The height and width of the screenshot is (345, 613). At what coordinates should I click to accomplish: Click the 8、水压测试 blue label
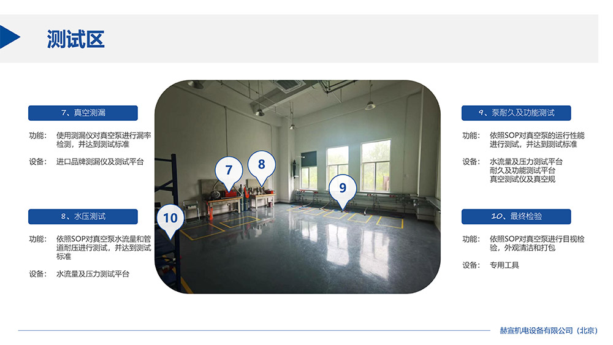(x=83, y=216)
